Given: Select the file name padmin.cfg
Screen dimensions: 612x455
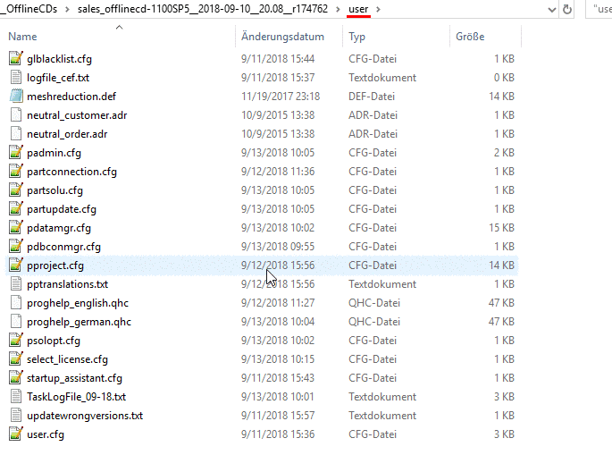Looking at the screenshot, I should coord(54,153).
